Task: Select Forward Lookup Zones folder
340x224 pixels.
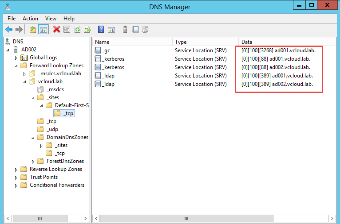Action: coord(57,66)
